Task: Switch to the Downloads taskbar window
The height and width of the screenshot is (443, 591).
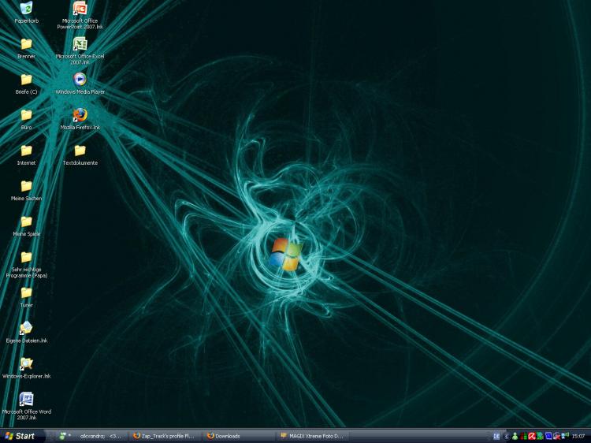Action: [x=239, y=435]
